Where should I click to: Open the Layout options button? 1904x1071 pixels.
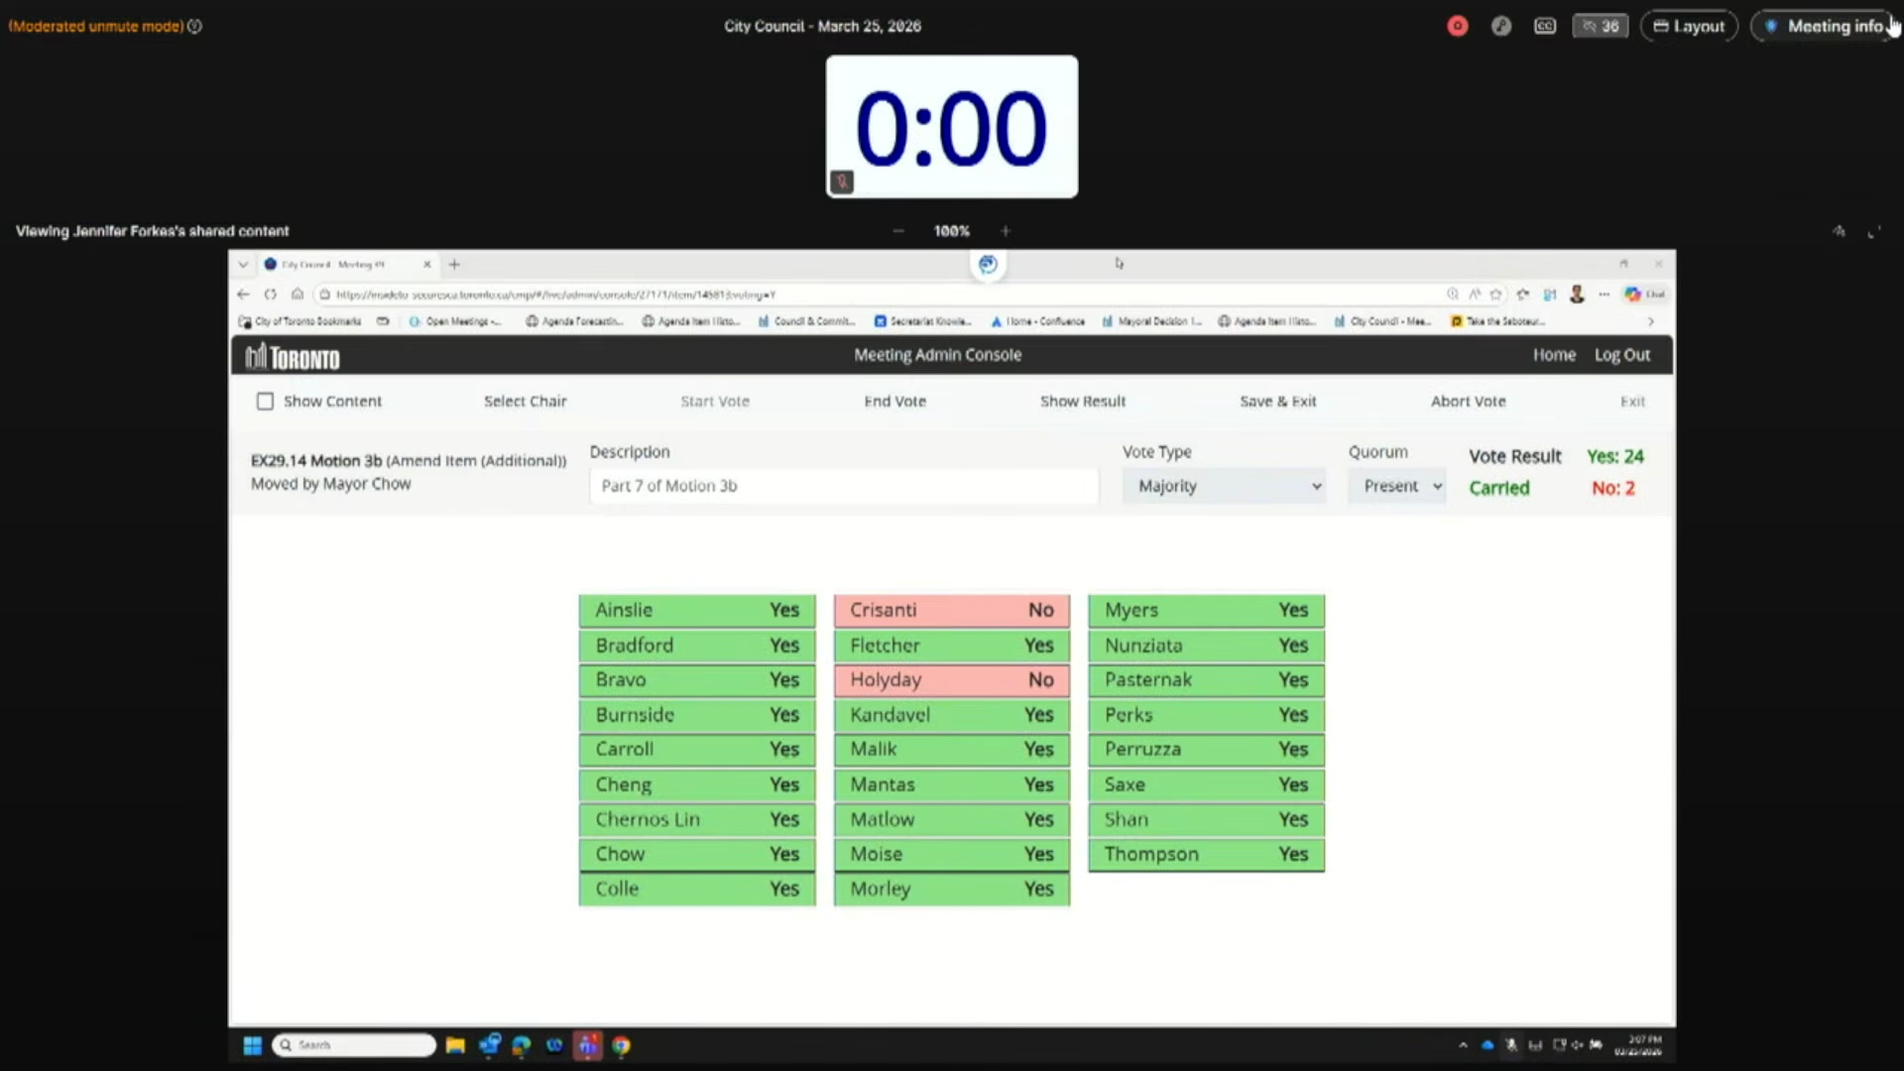(x=1689, y=27)
